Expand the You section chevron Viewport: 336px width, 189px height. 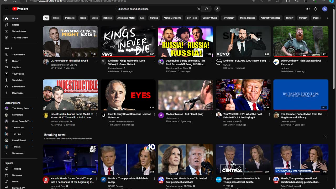click(x=12, y=48)
